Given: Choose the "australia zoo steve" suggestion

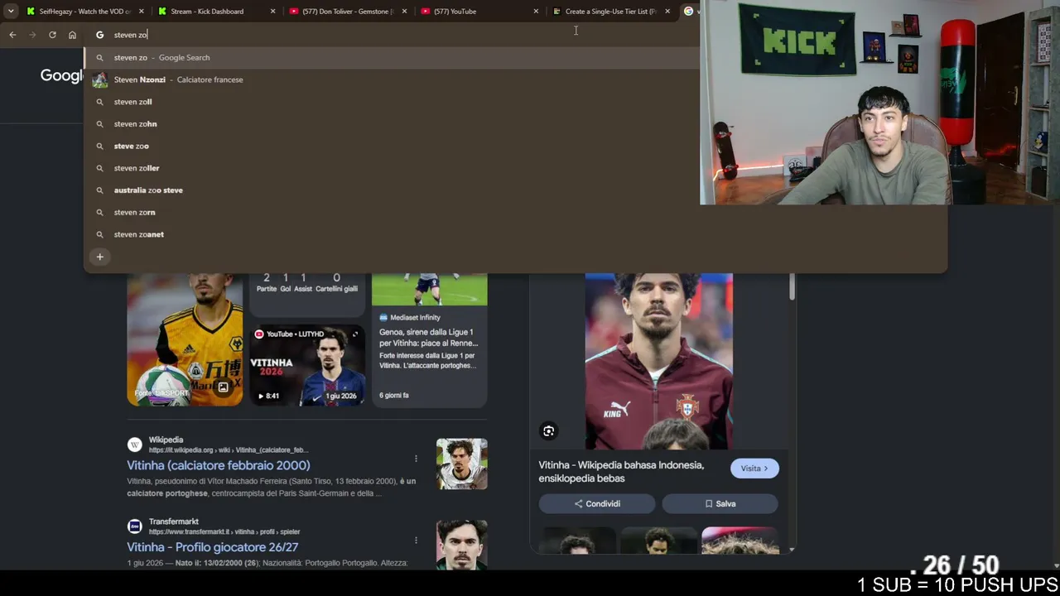Looking at the screenshot, I should 391,190.
